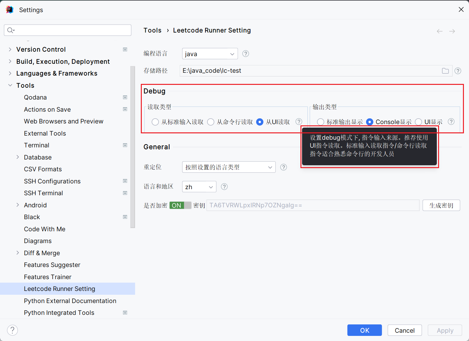Go back with the left arrow navigation
Screen dimensions: 469x341
[440, 31]
